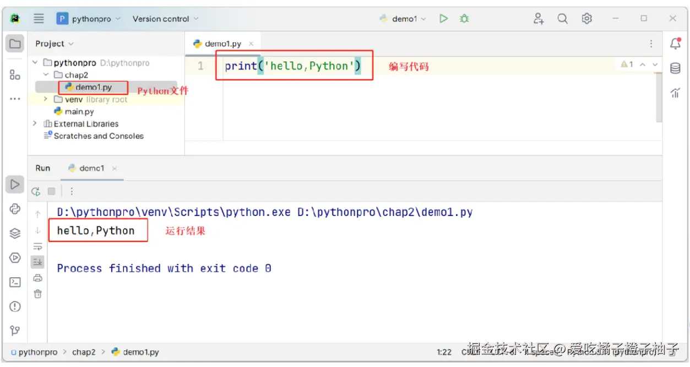Stop the running process square icon

(x=51, y=191)
